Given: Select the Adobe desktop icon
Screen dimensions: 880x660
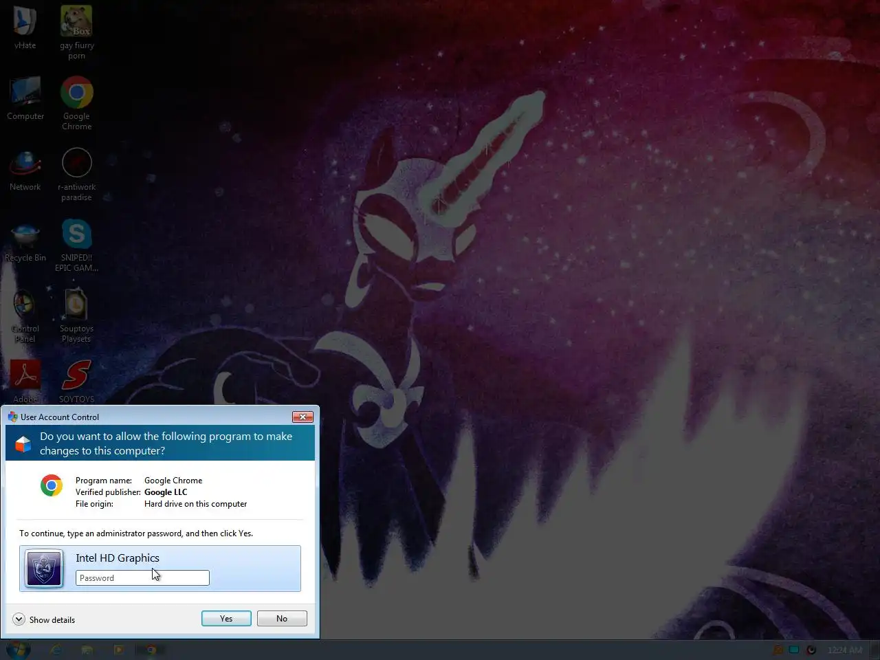Looking at the screenshot, I should [x=25, y=382].
